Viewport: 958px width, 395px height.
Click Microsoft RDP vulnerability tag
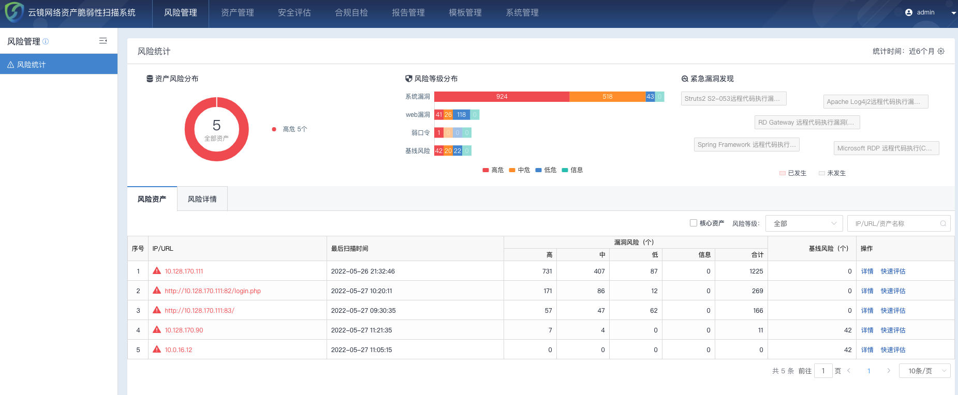(886, 148)
